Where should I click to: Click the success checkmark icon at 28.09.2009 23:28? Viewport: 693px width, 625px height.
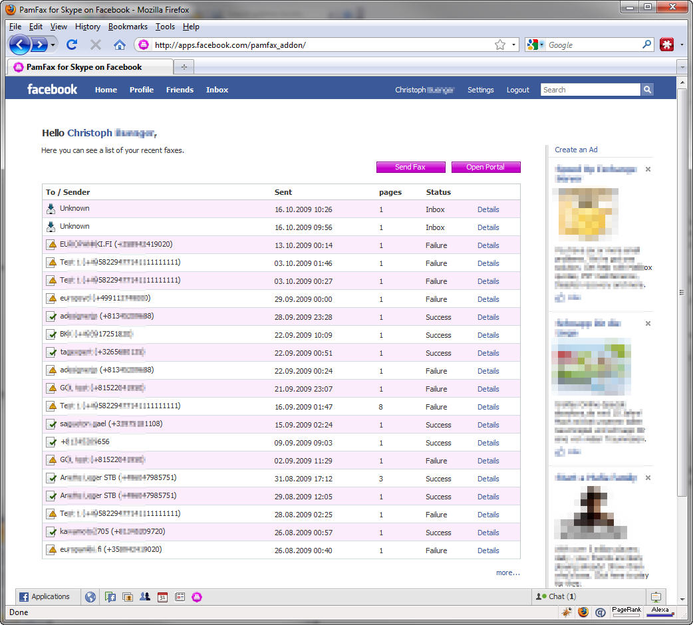tap(51, 316)
